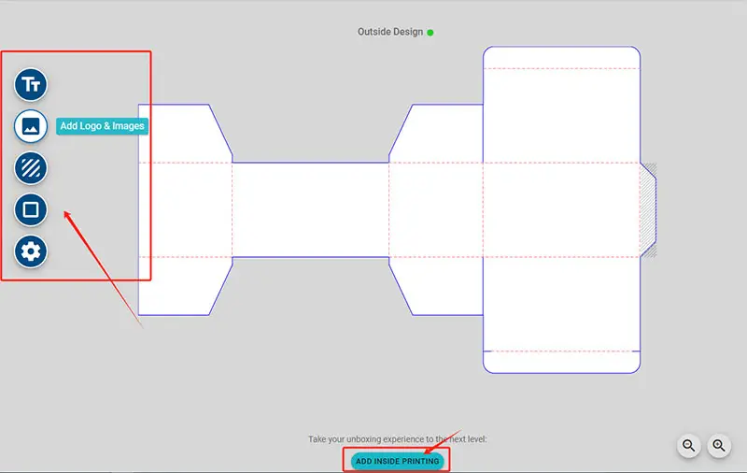Open the gear settings tool
Image resolution: width=747 pixels, height=473 pixels.
pos(31,251)
